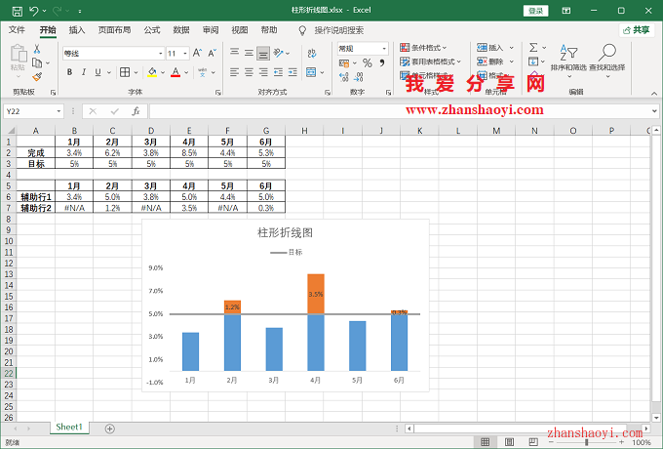Save the workbook using the Save icon

[18, 11]
